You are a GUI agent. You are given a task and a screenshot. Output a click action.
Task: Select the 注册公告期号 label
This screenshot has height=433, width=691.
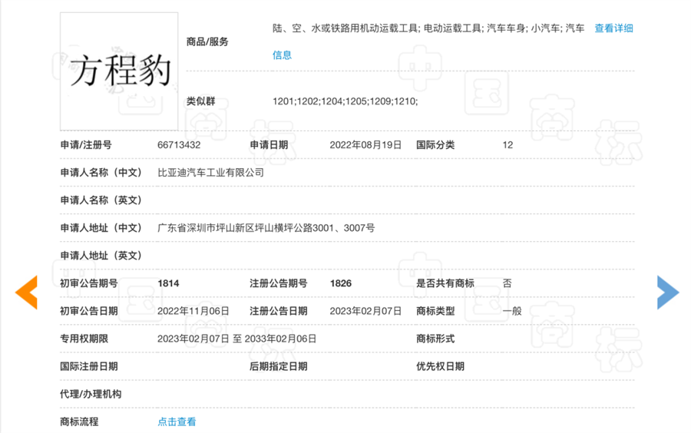[x=279, y=283]
